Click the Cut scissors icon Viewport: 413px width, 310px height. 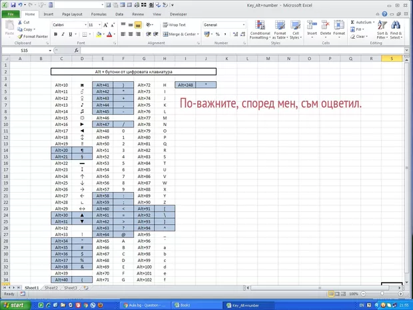click(x=20, y=23)
